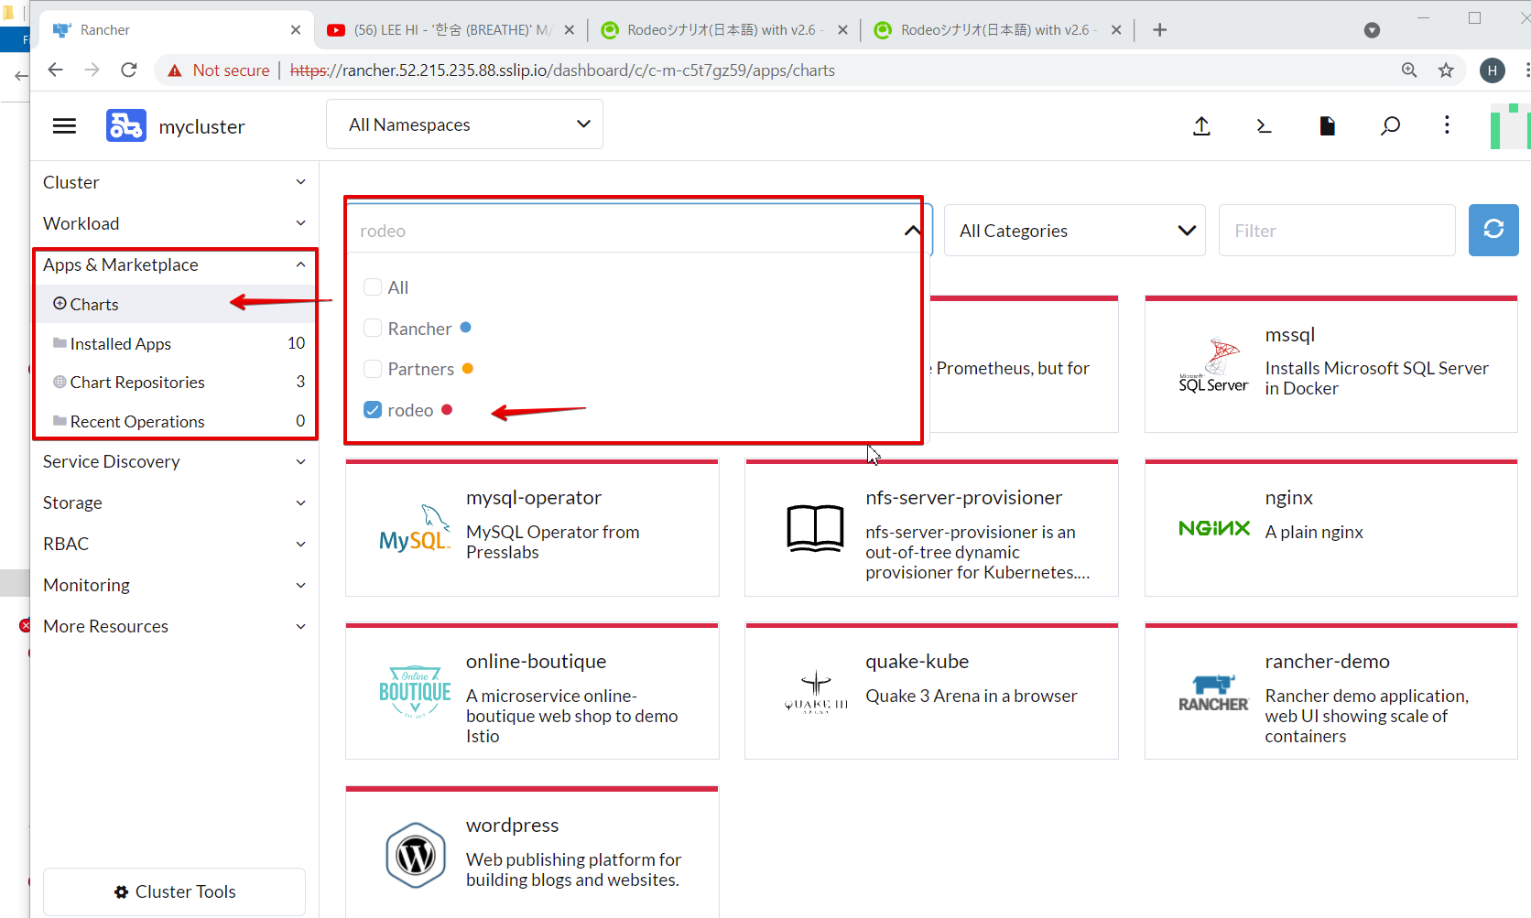Viewport: 1531px width, 918px height.
Task: Click the book icon on nfs-server-provisioner card
Action: [815, 528]
